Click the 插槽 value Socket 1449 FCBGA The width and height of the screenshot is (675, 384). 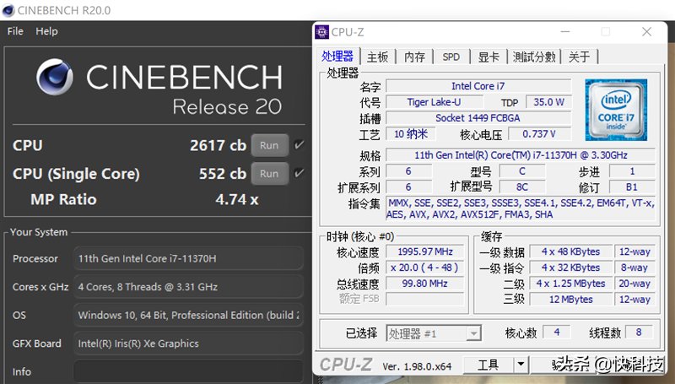(x=478, y=118)
